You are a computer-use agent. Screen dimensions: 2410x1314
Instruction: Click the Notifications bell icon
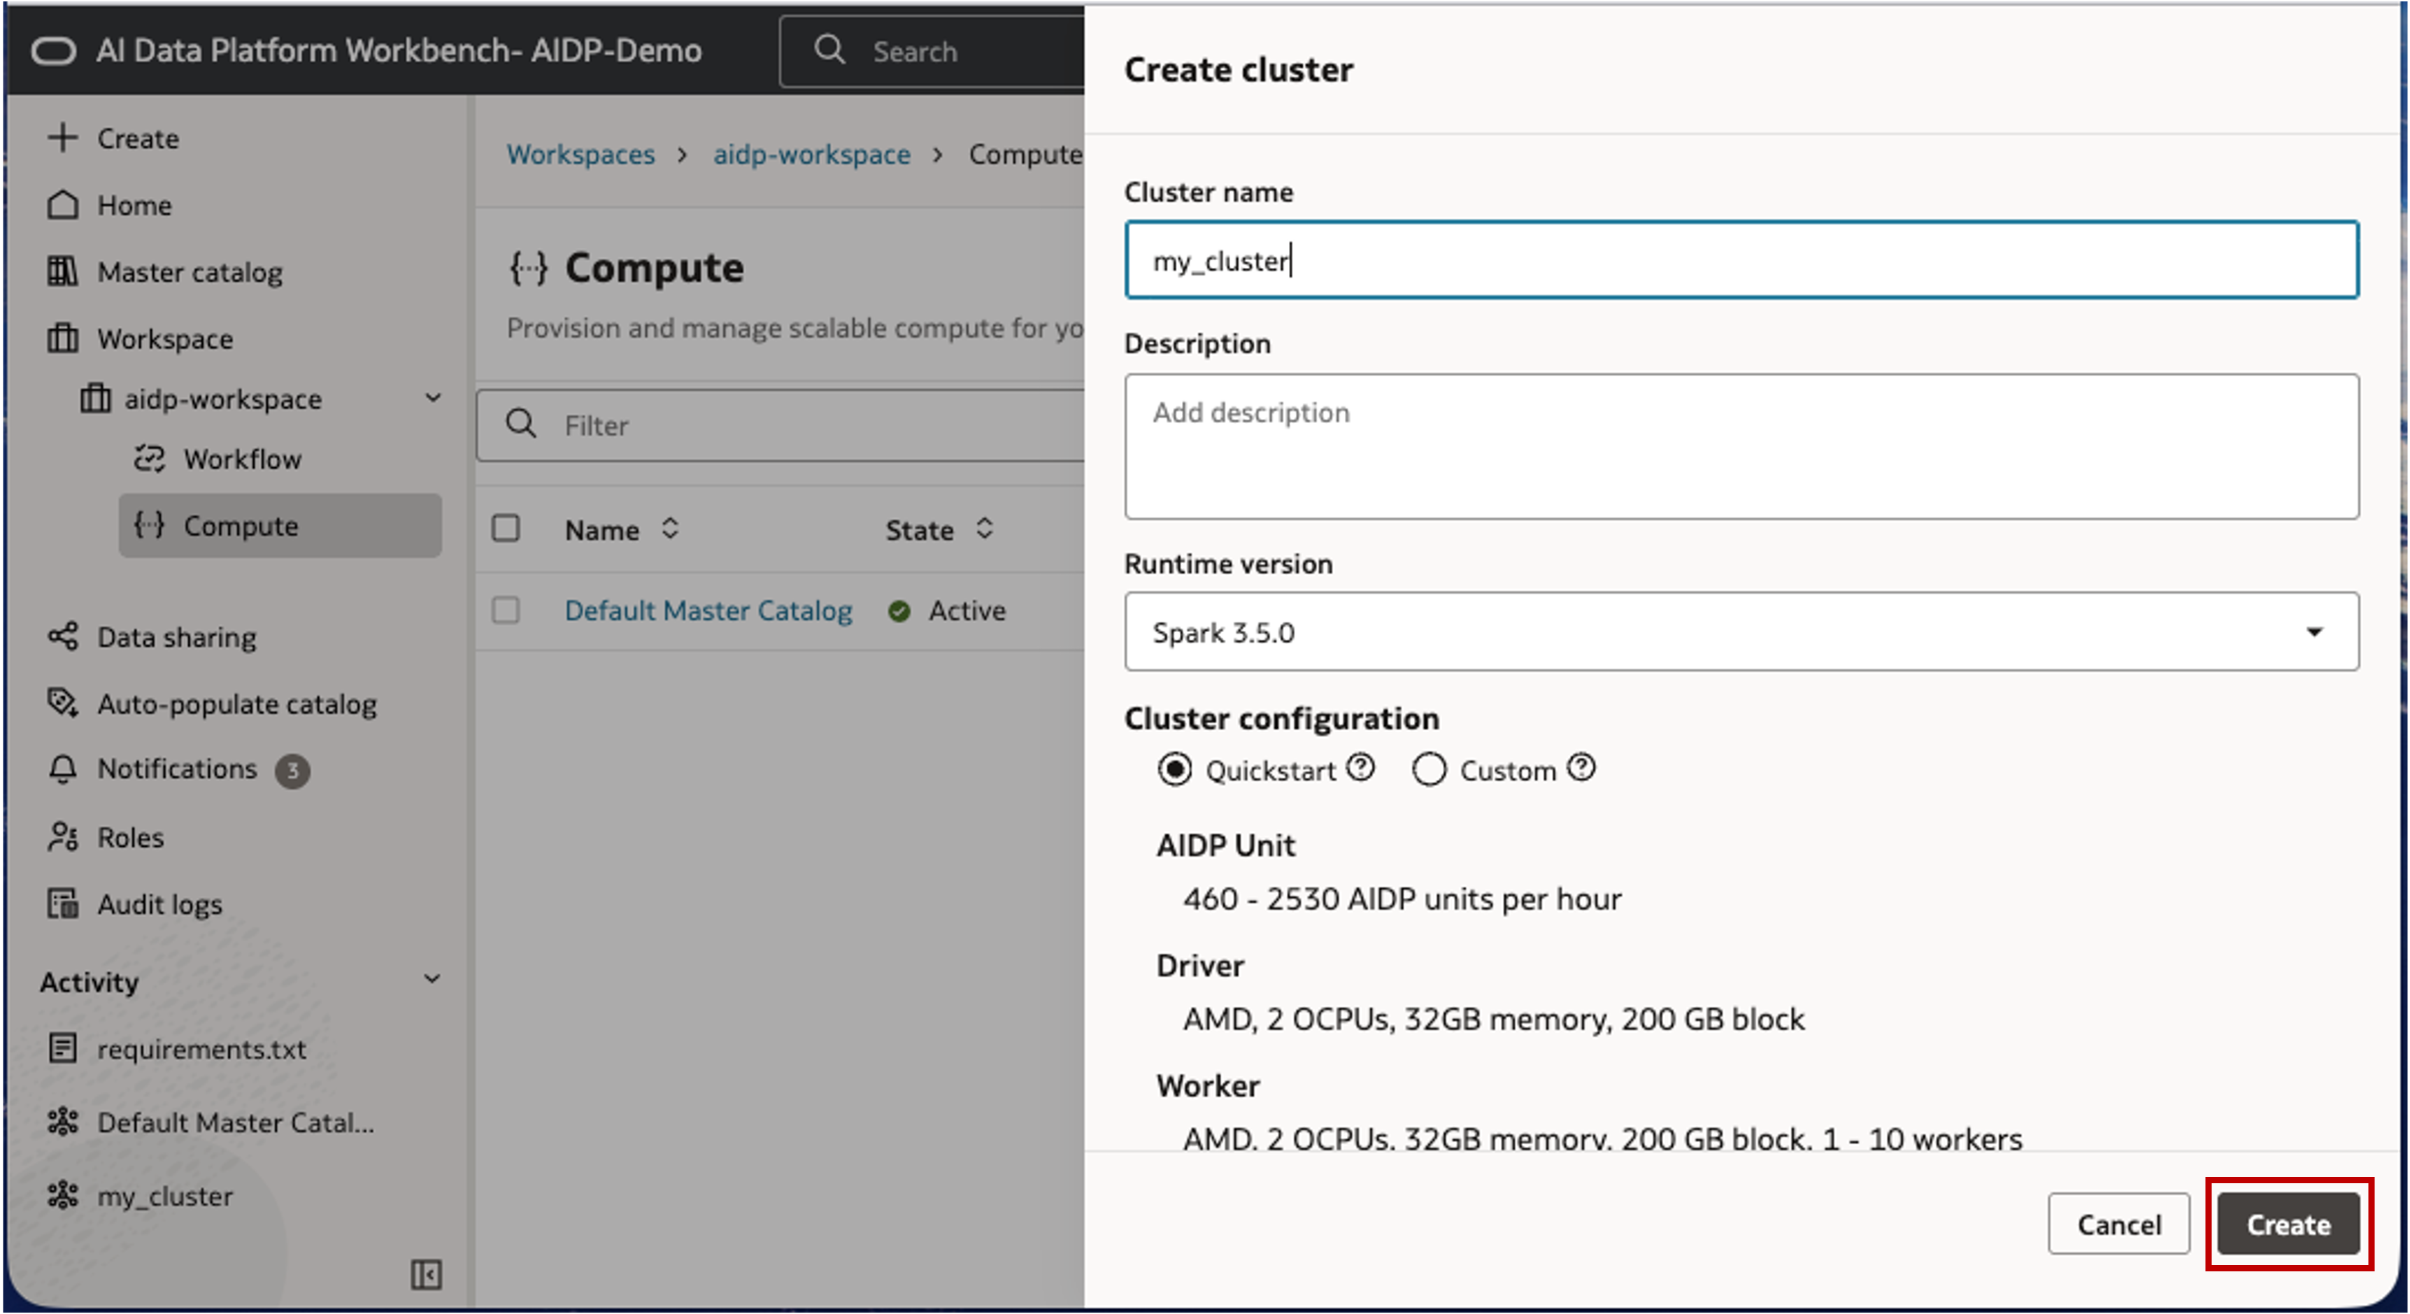(63, 769)
